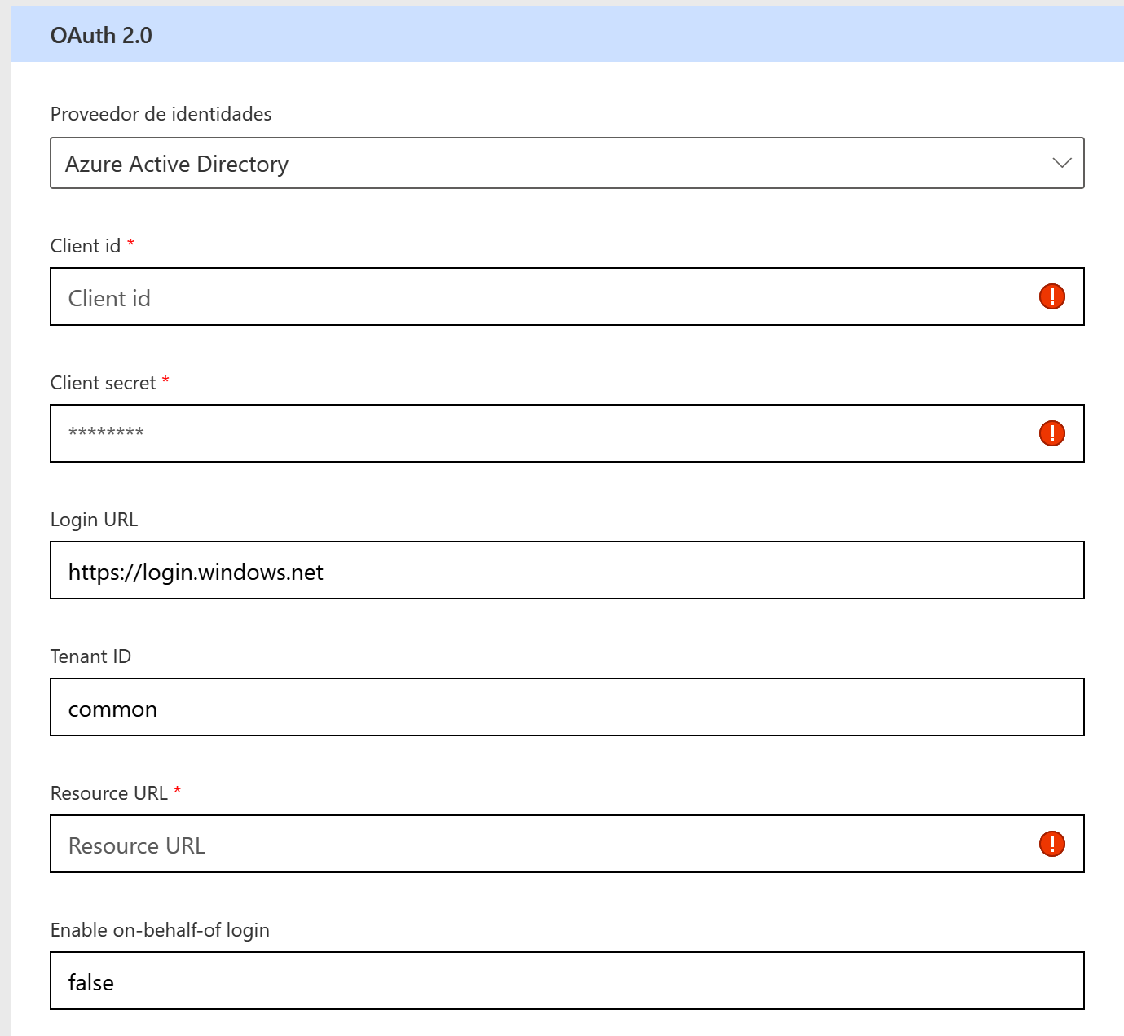Click the Client secret field label
This screenshot has width=1124, height=1036.
pyautogui.click(x=103, y=383)
